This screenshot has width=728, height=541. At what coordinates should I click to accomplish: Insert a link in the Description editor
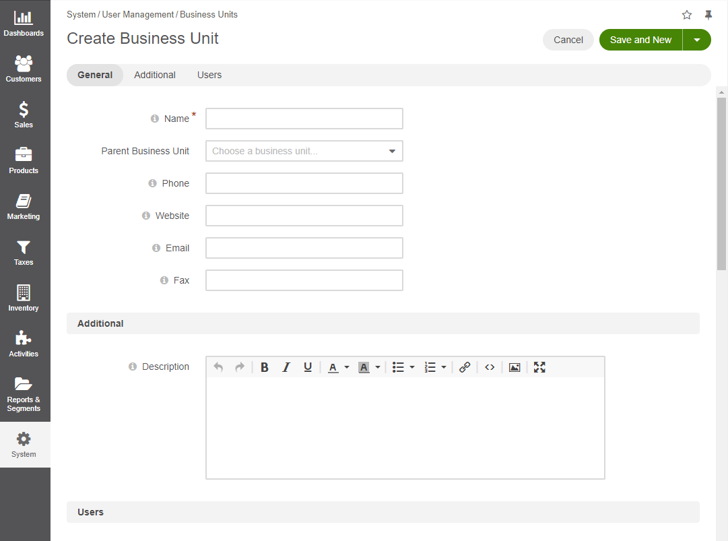pos(465,367)
